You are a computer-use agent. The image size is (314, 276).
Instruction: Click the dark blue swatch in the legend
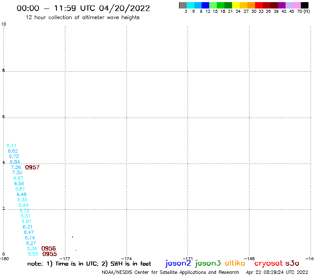pyautogui.click(x=206, y=5)
